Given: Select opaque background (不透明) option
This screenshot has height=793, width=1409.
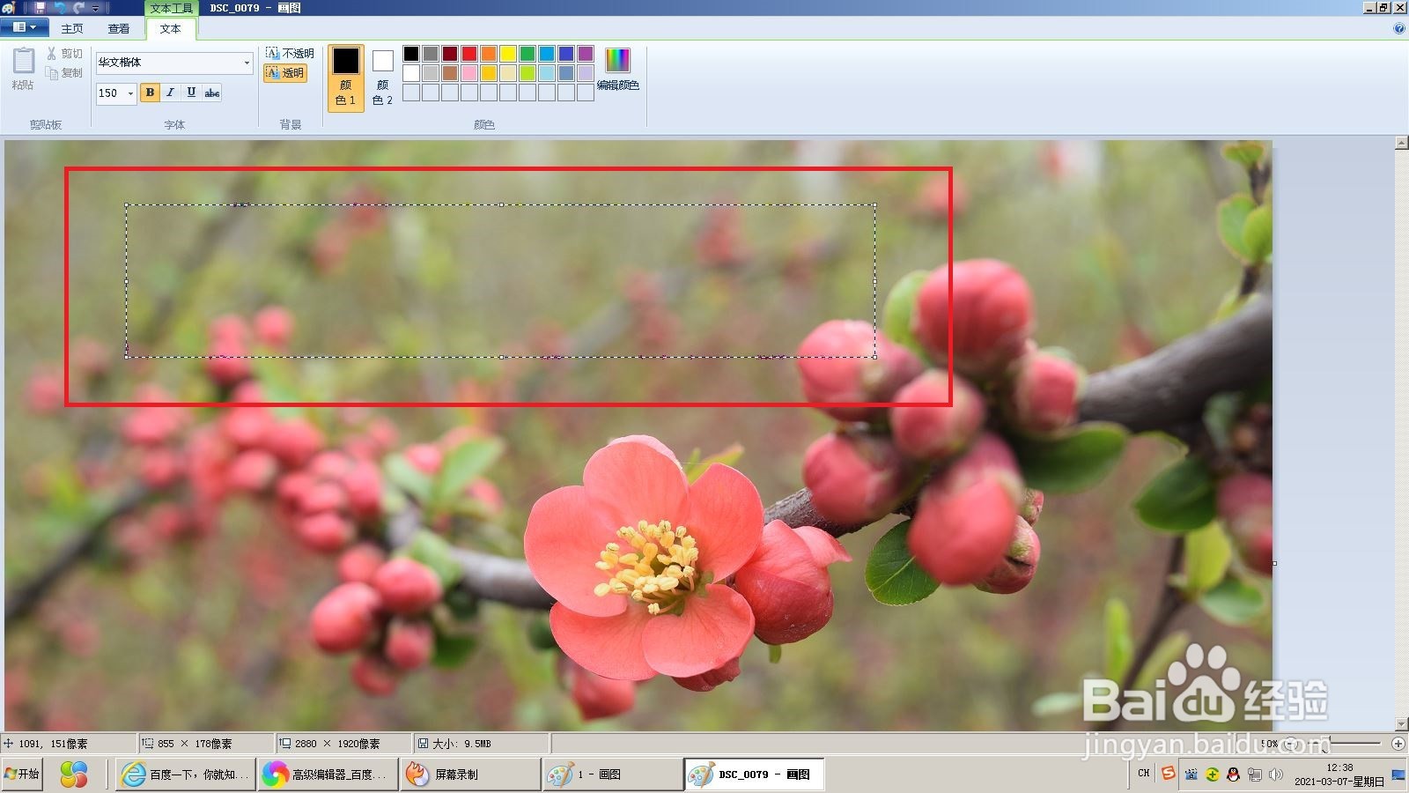Looking at the screenshot, I should [290, 54].
